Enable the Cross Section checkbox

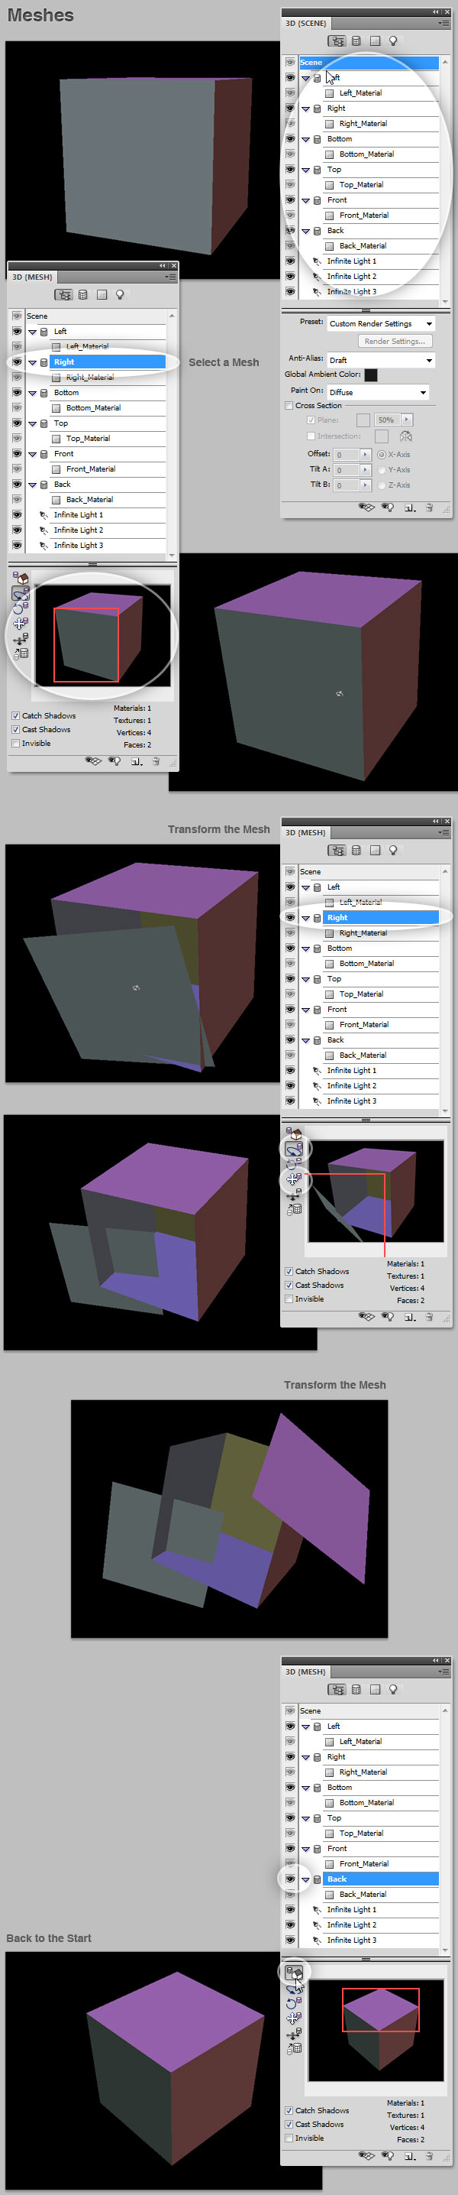pyautogui.click(x=289, y=406)
